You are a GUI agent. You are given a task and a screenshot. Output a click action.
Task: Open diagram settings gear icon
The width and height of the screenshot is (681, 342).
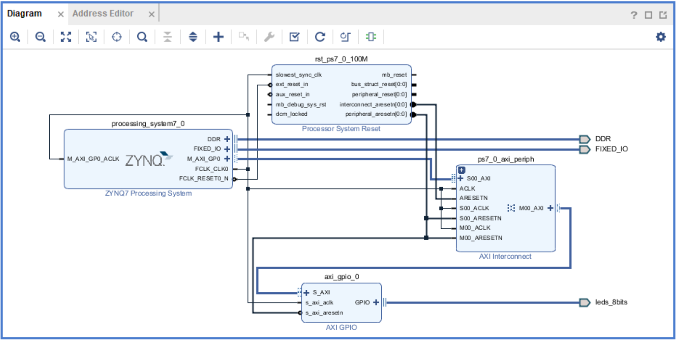[x=661, y=37]
